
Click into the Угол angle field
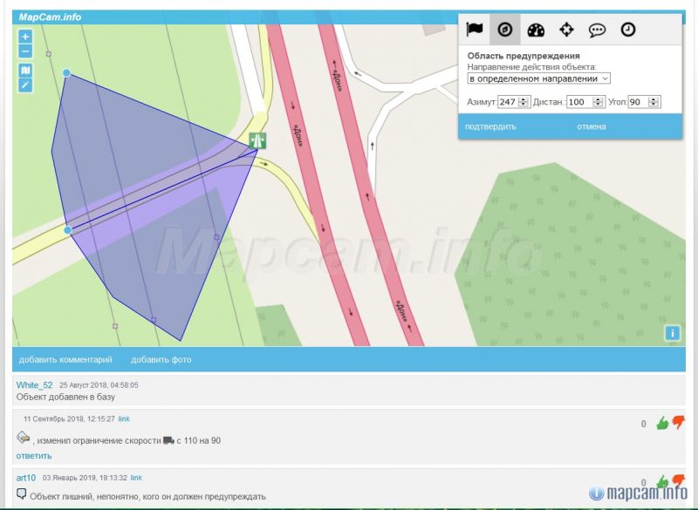point(636,102)
